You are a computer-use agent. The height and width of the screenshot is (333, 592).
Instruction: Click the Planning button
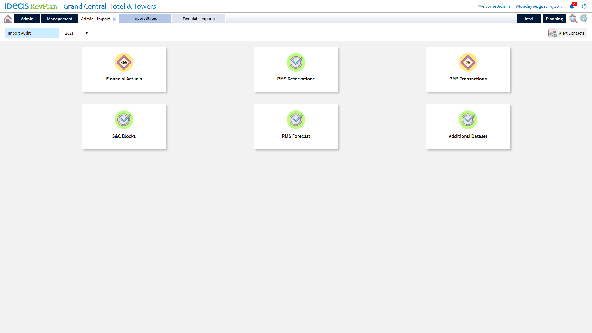[x=554, y=19]
